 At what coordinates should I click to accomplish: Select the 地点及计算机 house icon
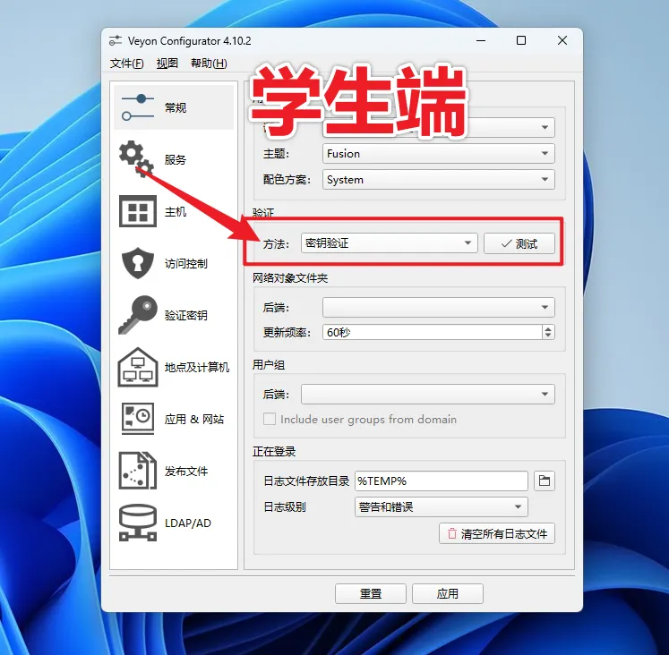point(137,367)
